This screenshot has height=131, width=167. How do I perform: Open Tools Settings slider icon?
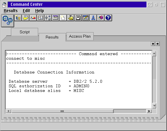tap(48, 18)
